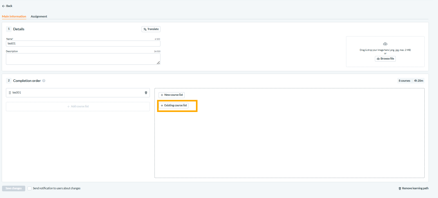The height and width of the screenshot is (198, 438).
Task: Click the help icon next to Completion order
Action: pyautogui.click(x=44, y=81)
